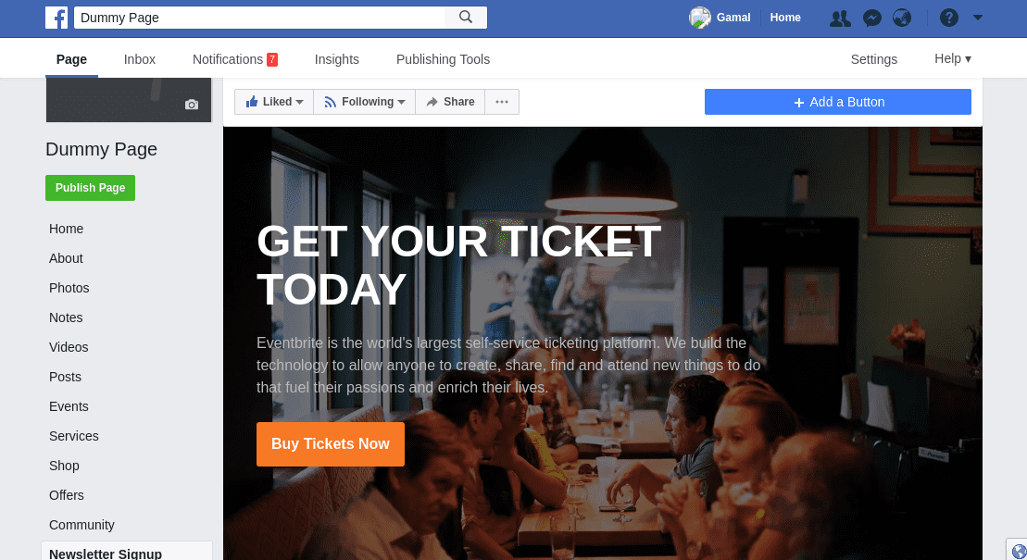This screenshot has height=560, width=1027.
Task: Click the Buy Tickets Now button
Action: click(x=330, y=444)
